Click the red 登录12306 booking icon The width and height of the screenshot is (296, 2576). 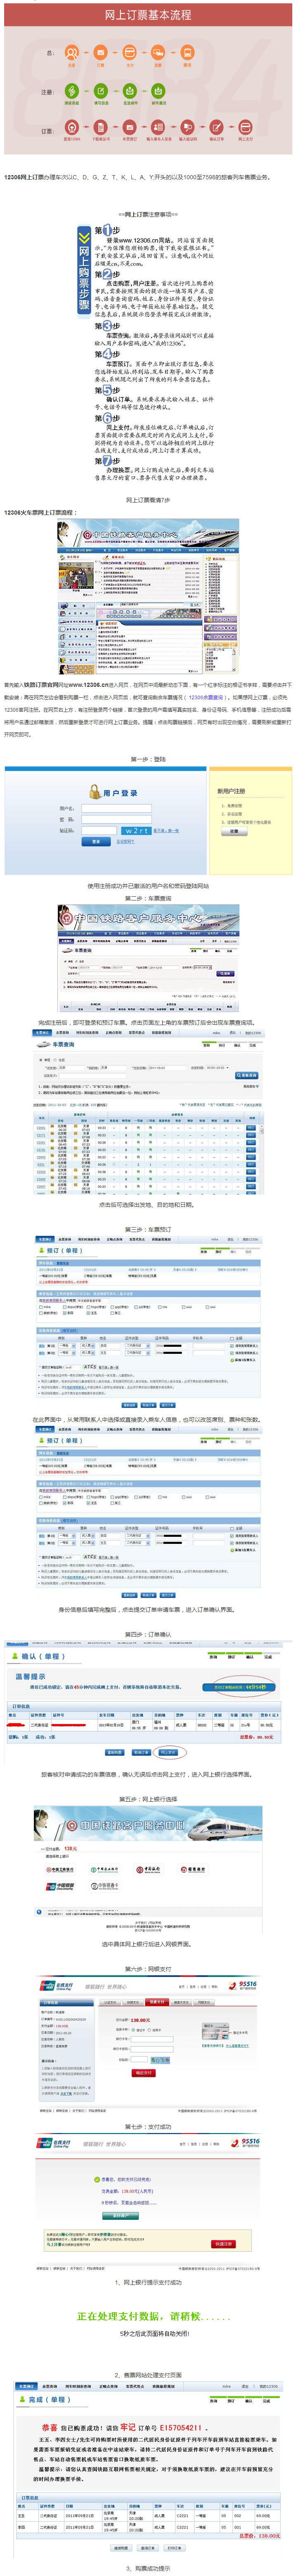click(72, 128)
